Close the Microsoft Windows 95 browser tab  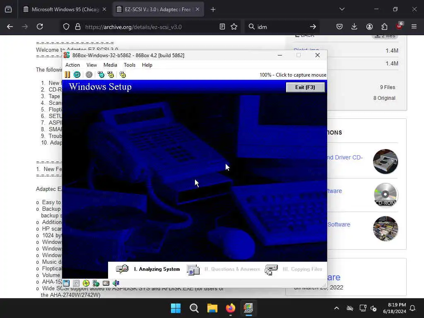coord(104,10)
